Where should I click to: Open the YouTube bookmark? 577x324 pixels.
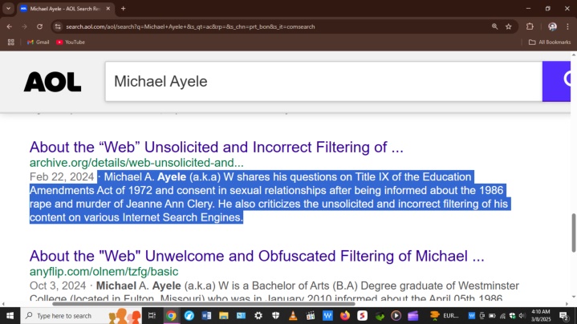pos(71,43)
